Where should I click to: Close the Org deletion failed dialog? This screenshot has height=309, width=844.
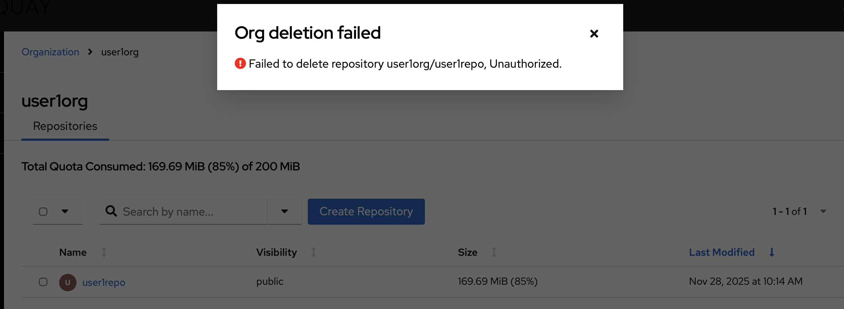click(594, 34)
